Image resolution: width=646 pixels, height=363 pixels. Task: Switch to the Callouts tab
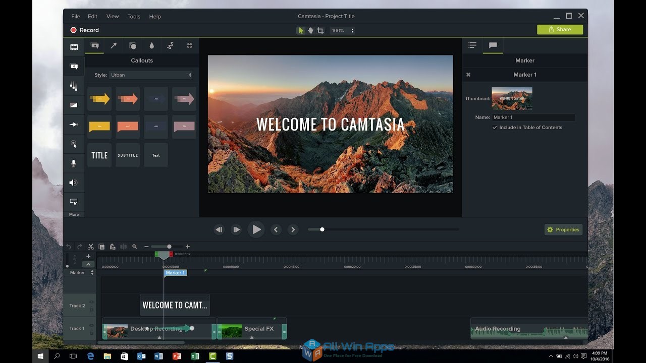pyautogui.click(x=94, y=45)
